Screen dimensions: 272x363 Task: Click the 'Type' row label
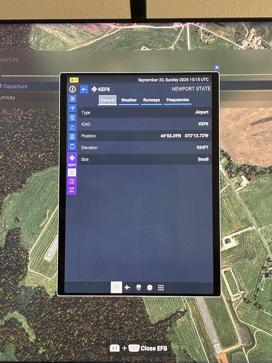point(86,112)
